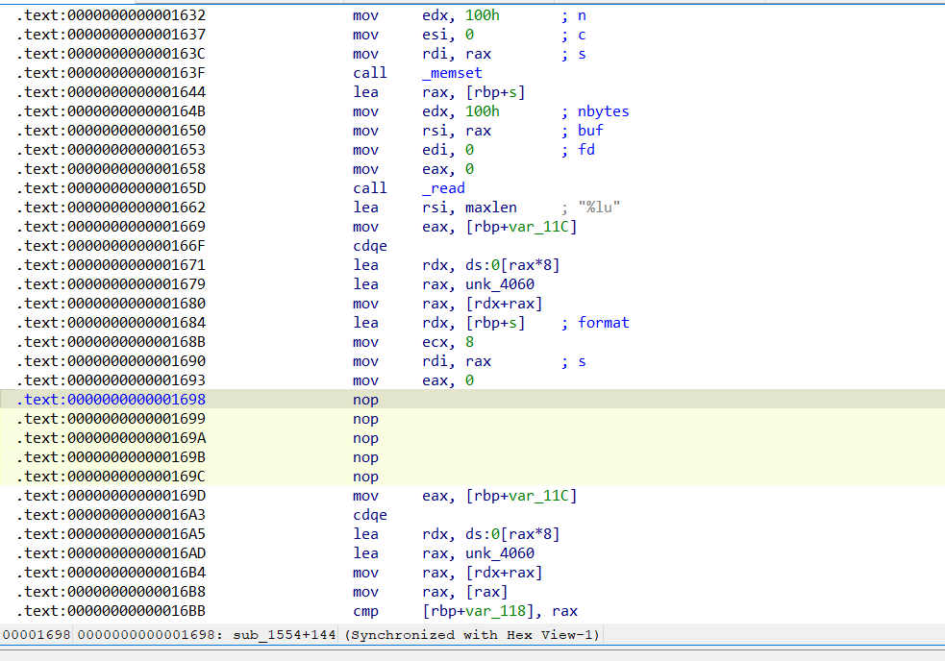
Task: Select mov eax, 0 at address 1693
Action: tap(413, 380)
